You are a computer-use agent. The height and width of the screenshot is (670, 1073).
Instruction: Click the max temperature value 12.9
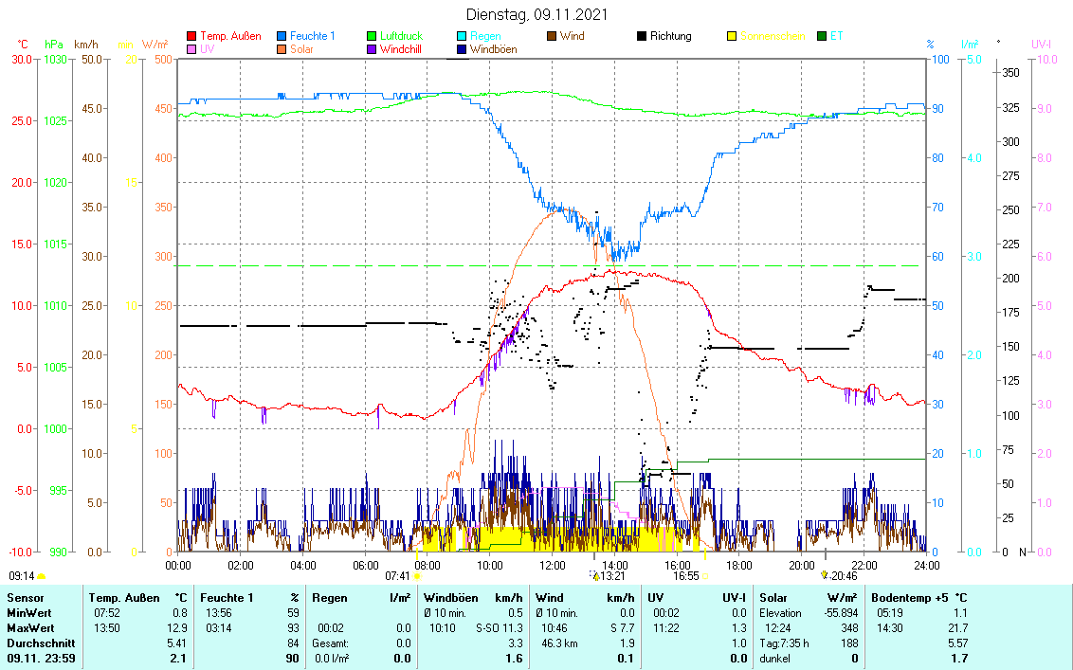tap(176, 628)
